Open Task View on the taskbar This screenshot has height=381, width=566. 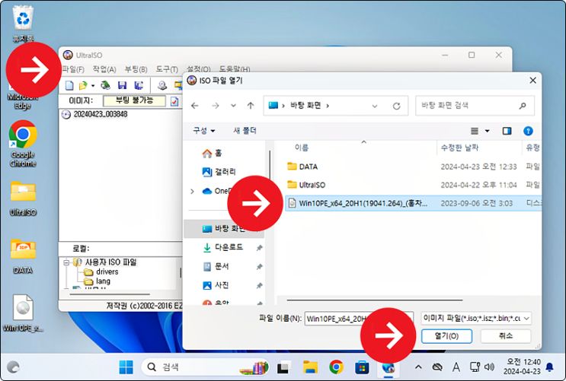coord(284,367)
